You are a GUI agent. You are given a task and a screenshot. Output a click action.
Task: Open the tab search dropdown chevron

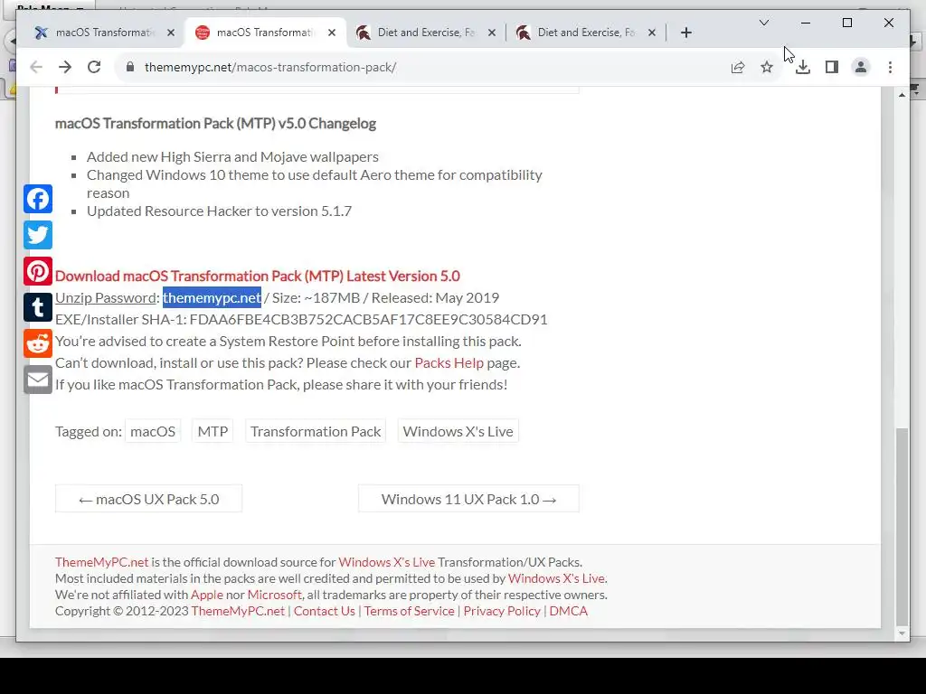(x=763, y=23)
